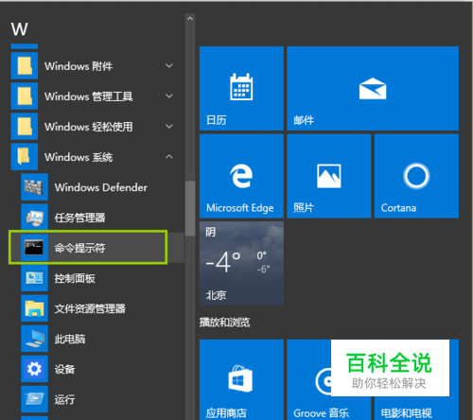Open the 照片 photos tile
The height and width of the screenshot is (420, 473).
329,176
